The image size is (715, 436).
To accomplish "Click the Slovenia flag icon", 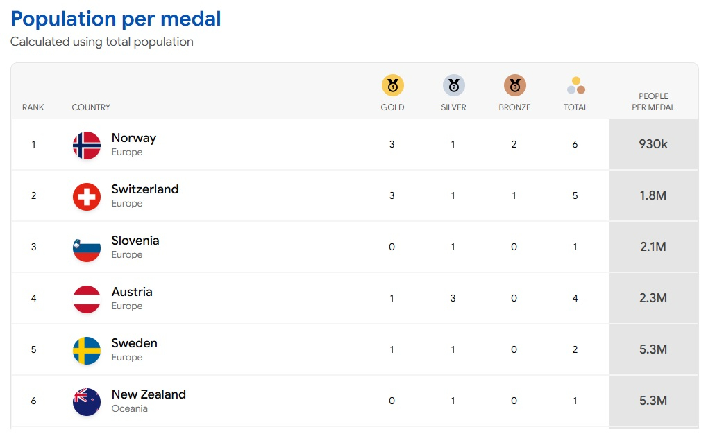I will tap(87, 248).
